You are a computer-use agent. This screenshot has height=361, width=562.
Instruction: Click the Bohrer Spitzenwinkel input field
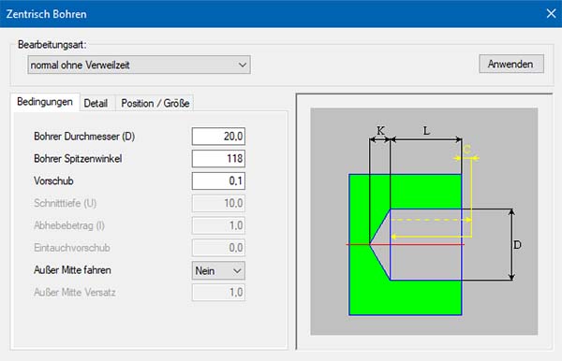point(218,158)
